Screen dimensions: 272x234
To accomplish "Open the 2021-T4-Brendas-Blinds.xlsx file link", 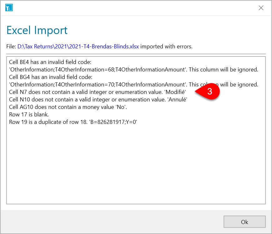I will tap(78, 46).
